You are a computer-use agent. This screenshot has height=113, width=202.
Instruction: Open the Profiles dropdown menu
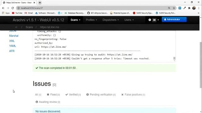91,20
